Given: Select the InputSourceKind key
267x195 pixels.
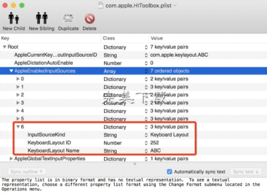Looking at the screenshot, I should pos(46,135).
